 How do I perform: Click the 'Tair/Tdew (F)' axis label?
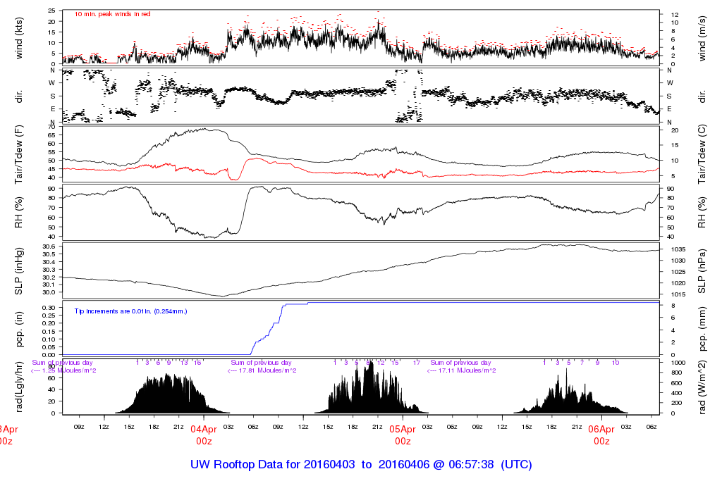click(19, 154)
